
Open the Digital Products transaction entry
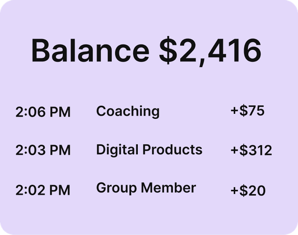pyautogui.click(x=149, y=150)
